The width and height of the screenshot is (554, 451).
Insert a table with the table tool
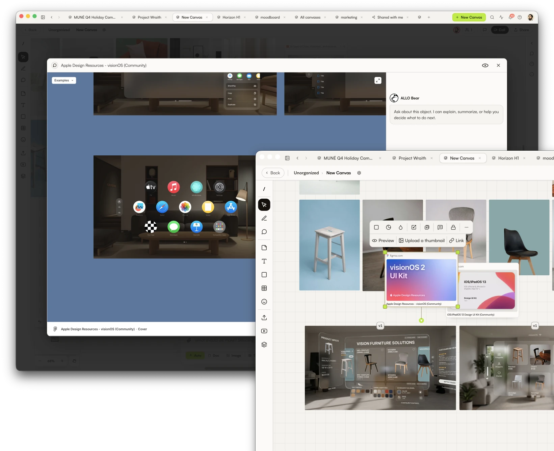pos(264,288)
